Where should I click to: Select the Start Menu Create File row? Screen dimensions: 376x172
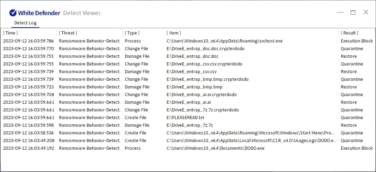[250, 133]
